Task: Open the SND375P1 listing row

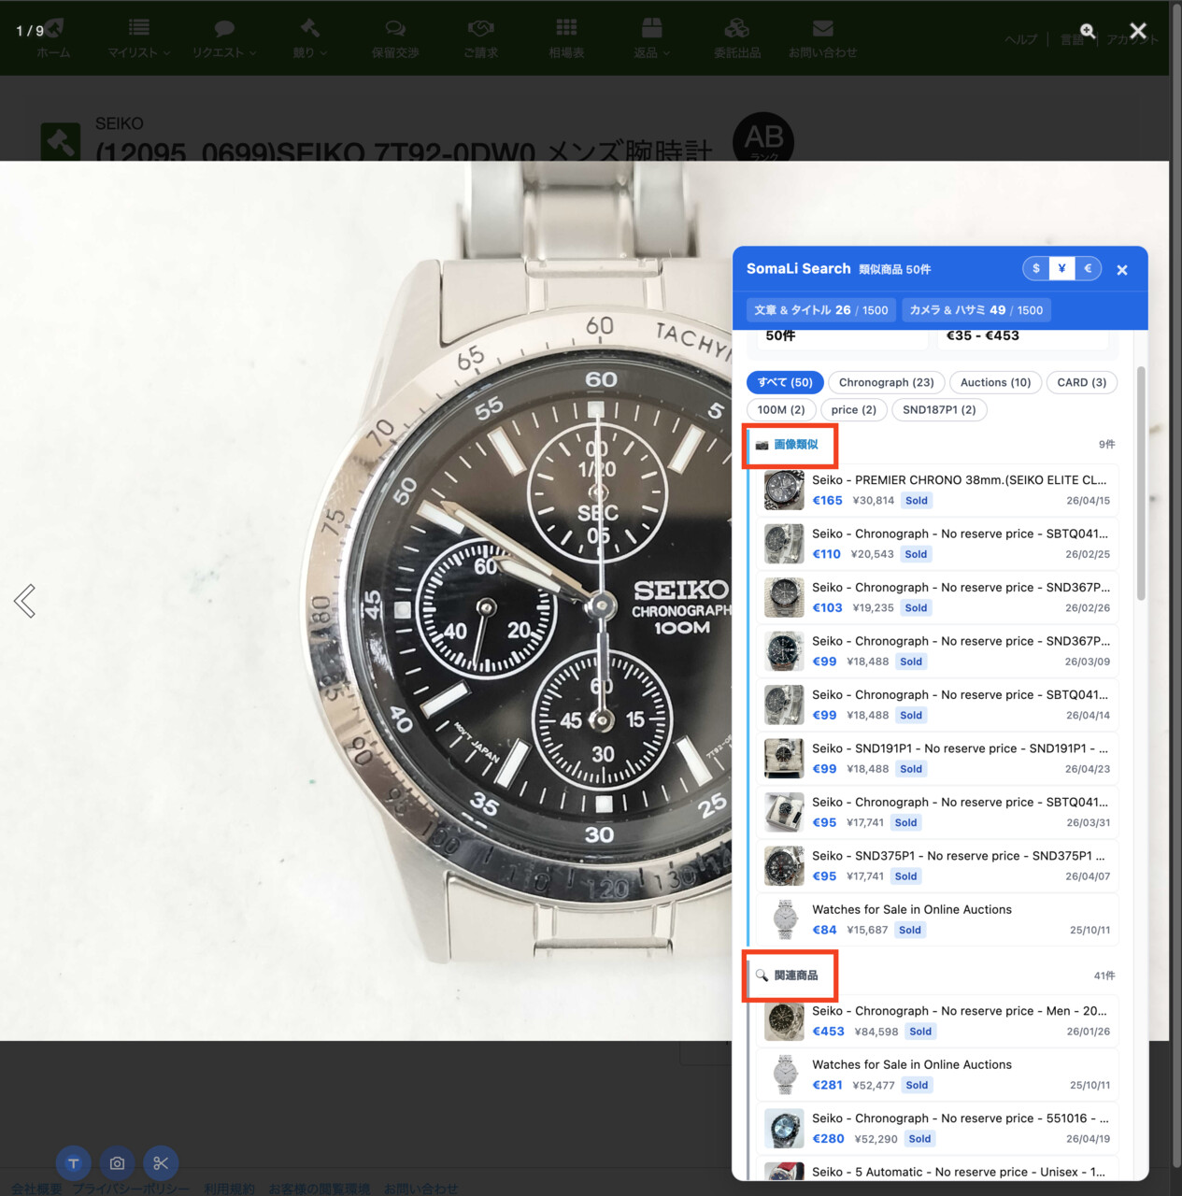Action: [x=937, y=866]
